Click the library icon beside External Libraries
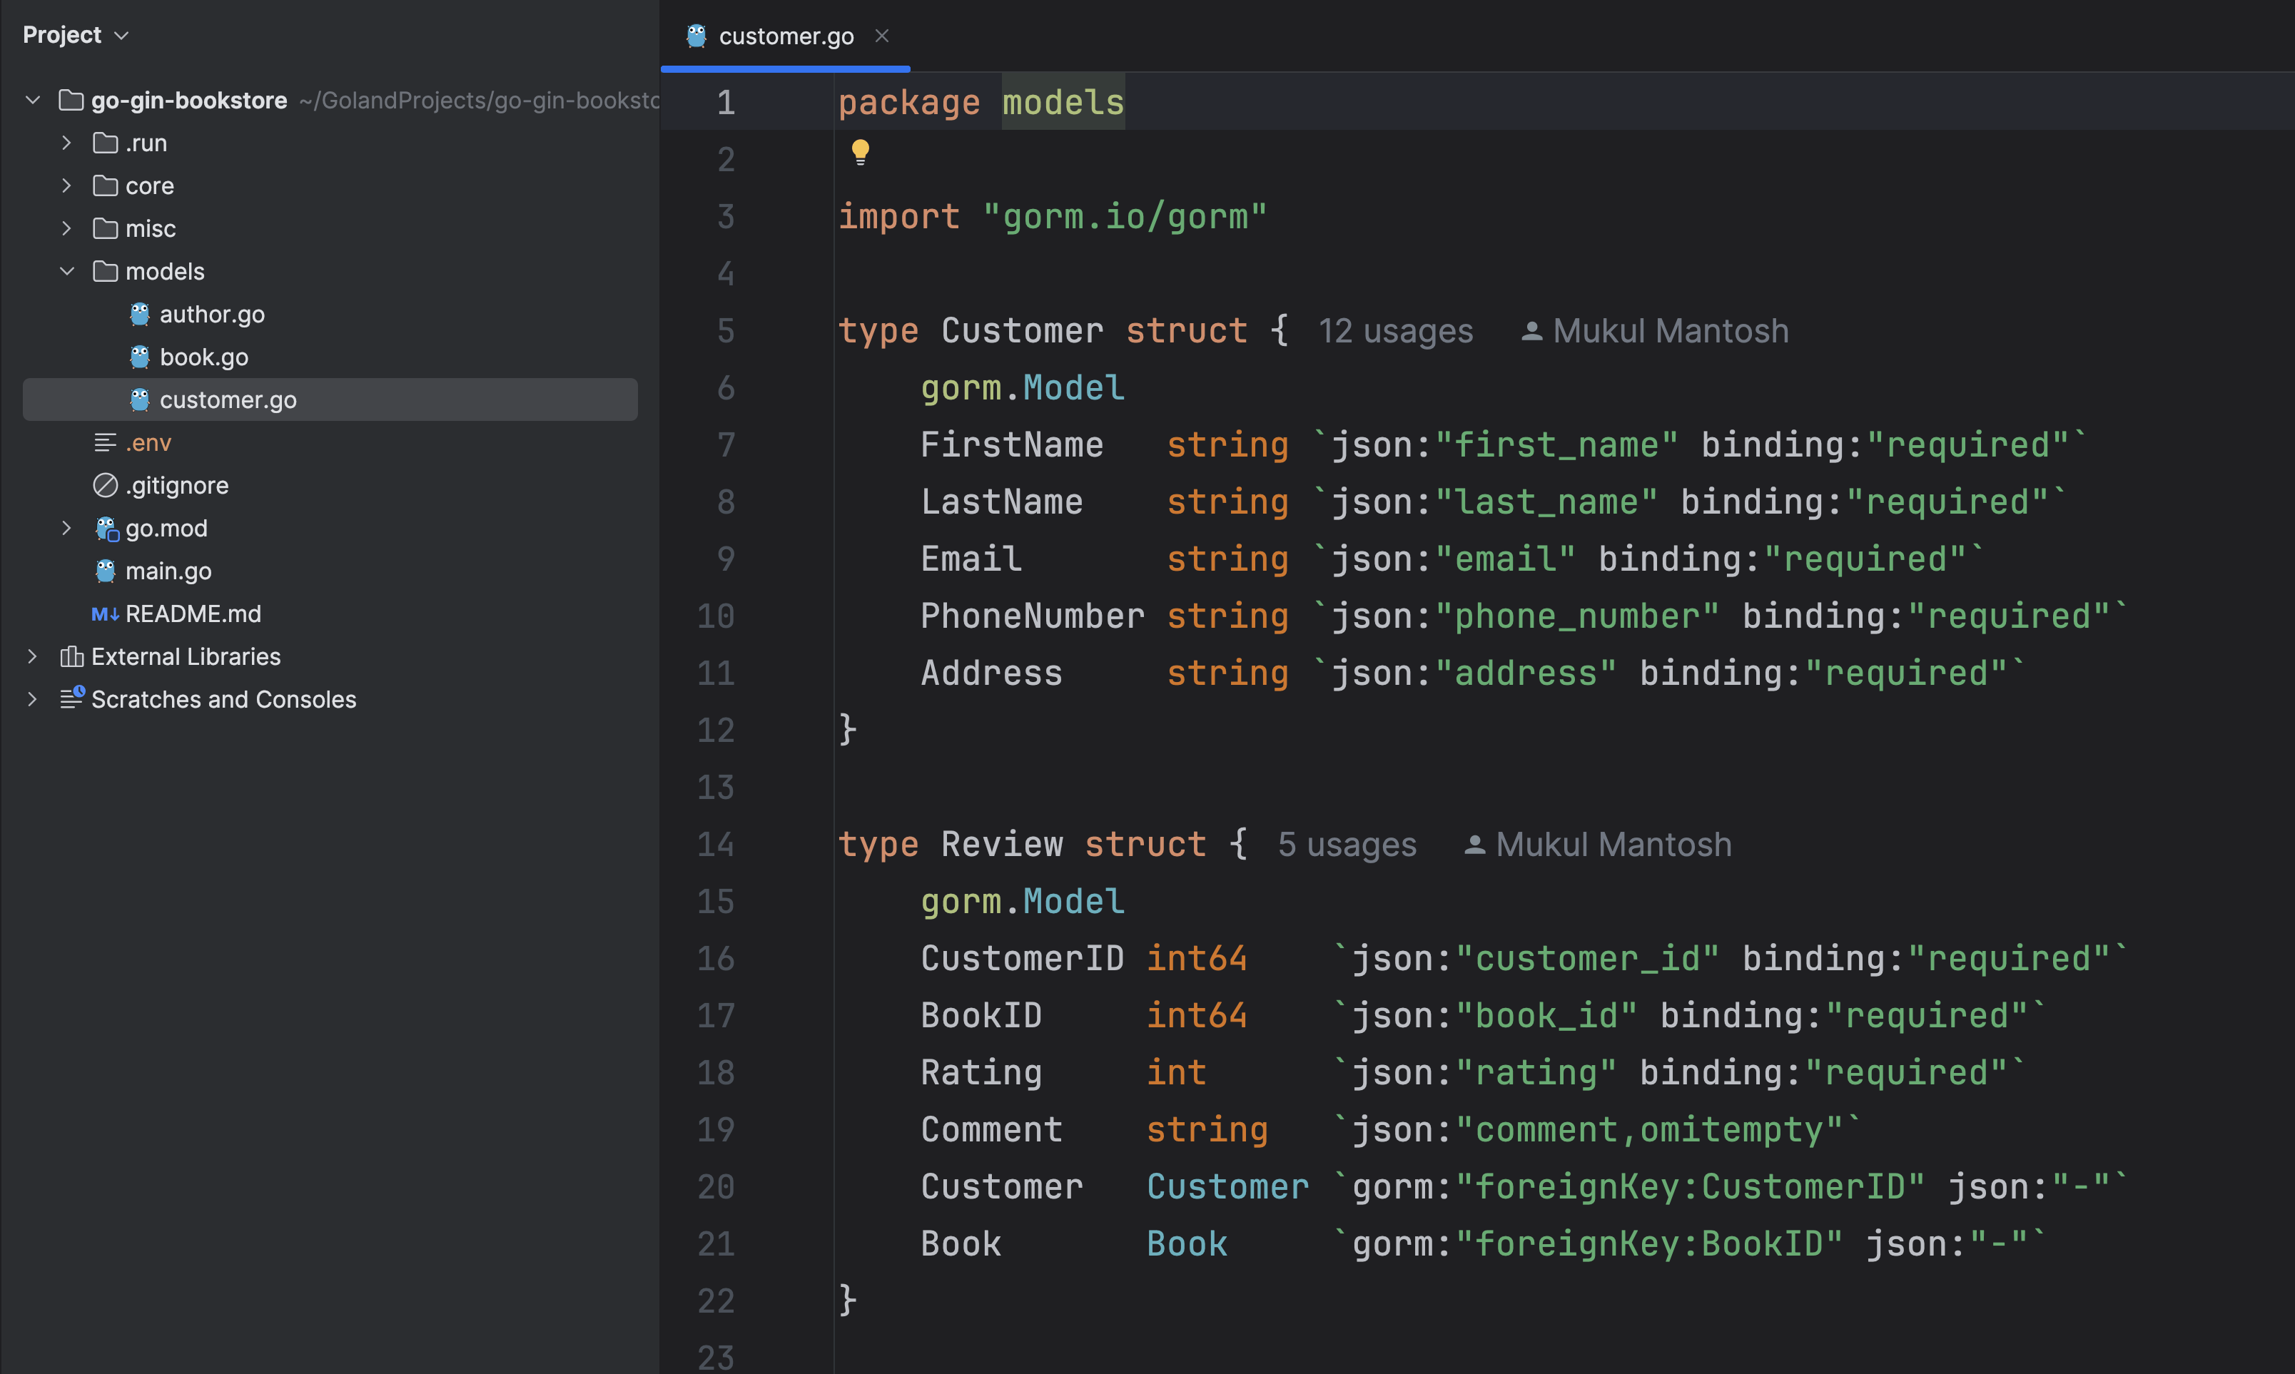The height and width of the screenshot is (1374, 2295). 71,656
